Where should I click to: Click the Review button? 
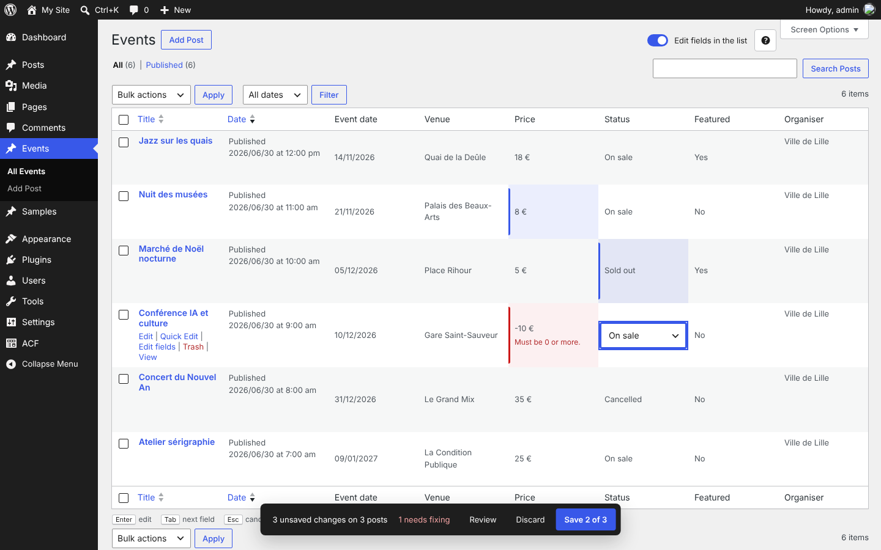pos(483,519)
